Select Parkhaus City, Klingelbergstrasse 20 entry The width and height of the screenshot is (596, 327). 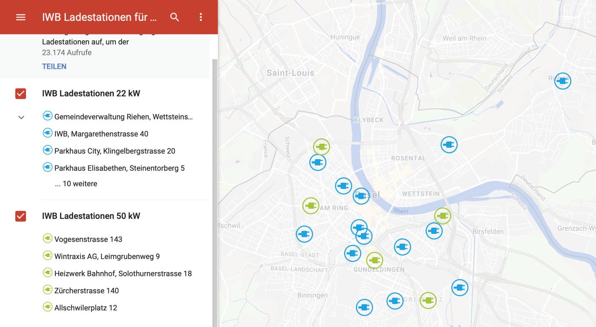pyautogui.click(x=115, y=151)
